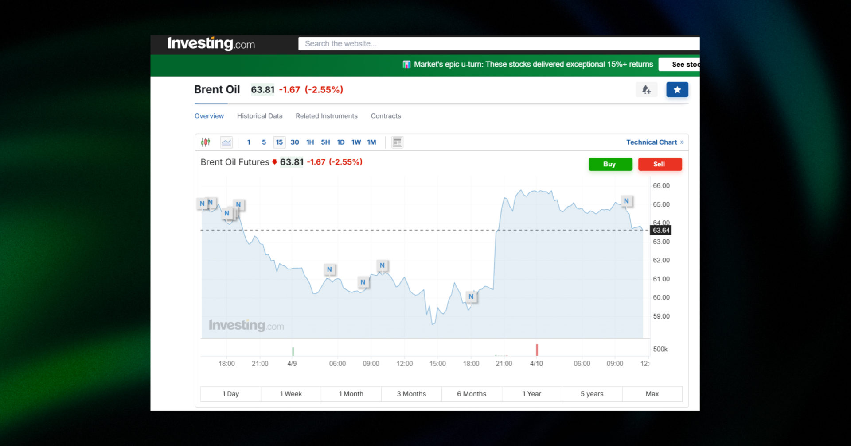Switch to the Contracts tab

click(x=385, y=116)
